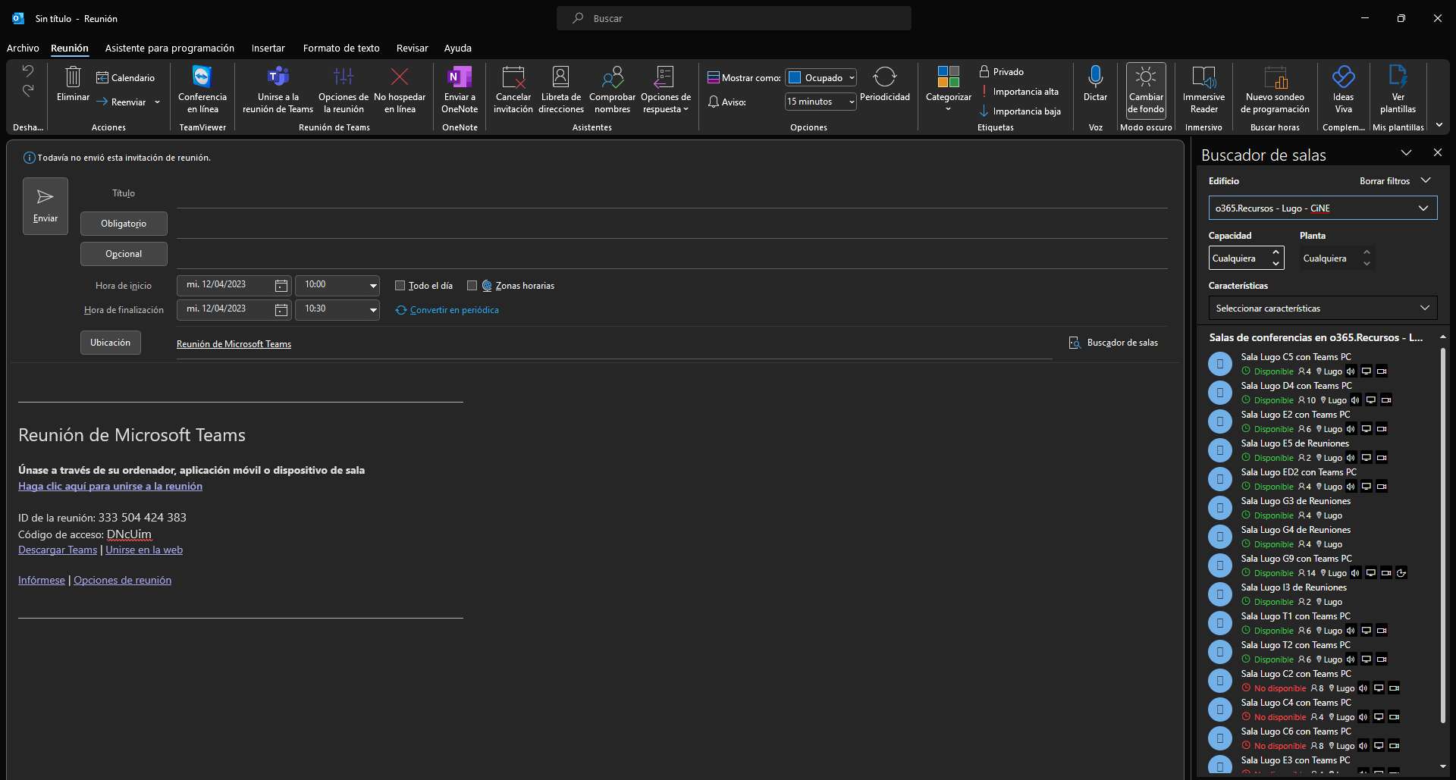Click the Obligatorio button
The height and width of the screenshot is (780, 1456).
click(x=124, y=224)
